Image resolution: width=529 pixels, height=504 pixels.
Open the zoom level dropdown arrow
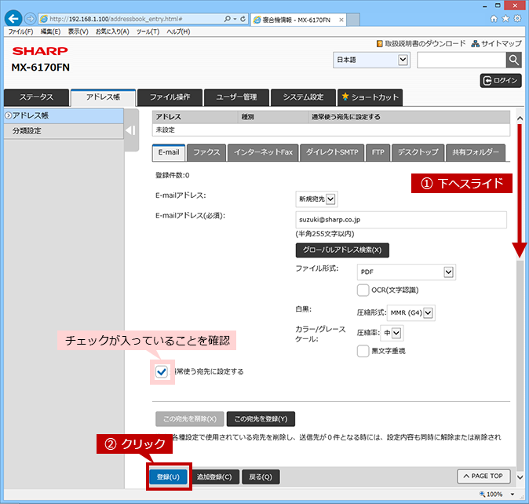513,495
